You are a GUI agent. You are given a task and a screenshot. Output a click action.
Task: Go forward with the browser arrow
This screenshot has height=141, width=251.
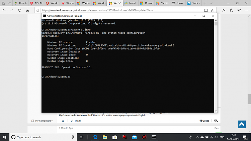[x=12, y=10]
